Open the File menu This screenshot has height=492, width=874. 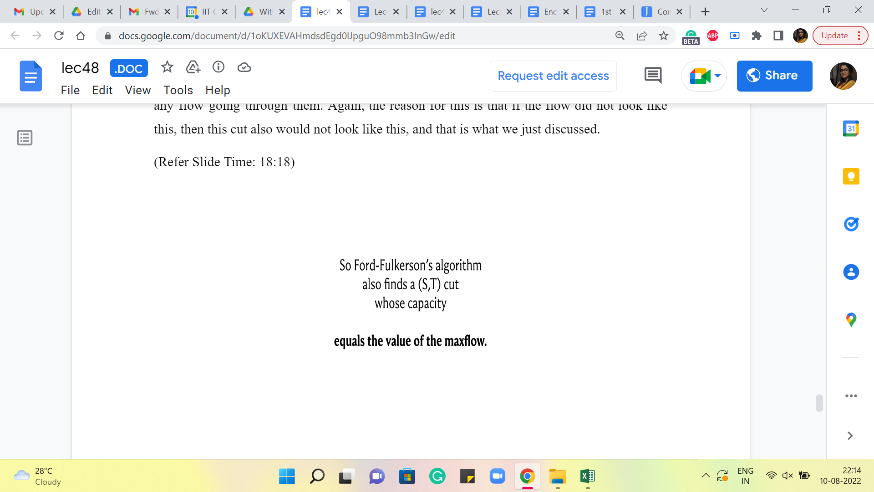click(70, 90)
